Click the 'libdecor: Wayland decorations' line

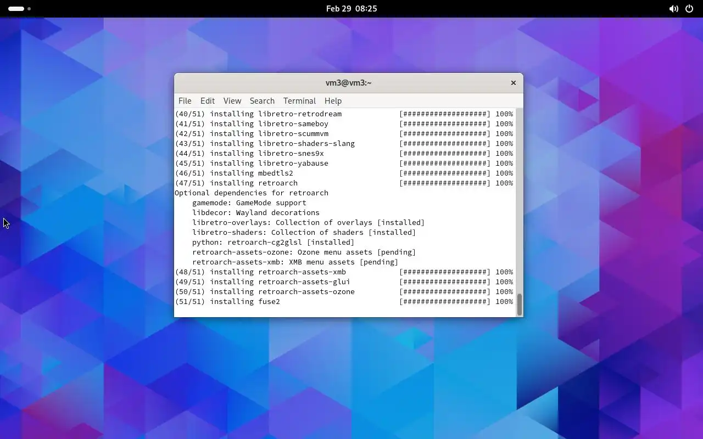click(256, 213)
